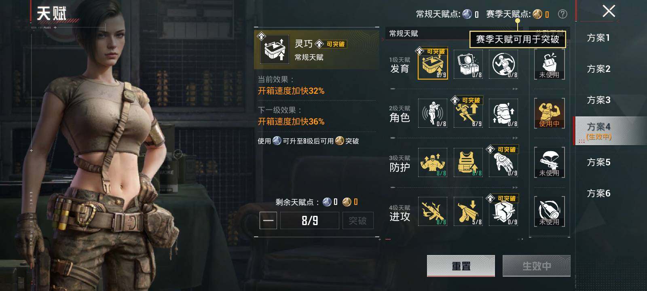
Task: Click the 突破 breakthrough button
Action: coord(357,221)
